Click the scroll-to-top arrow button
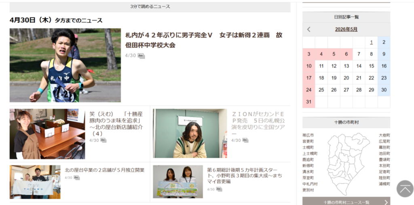 coord(405,188)
